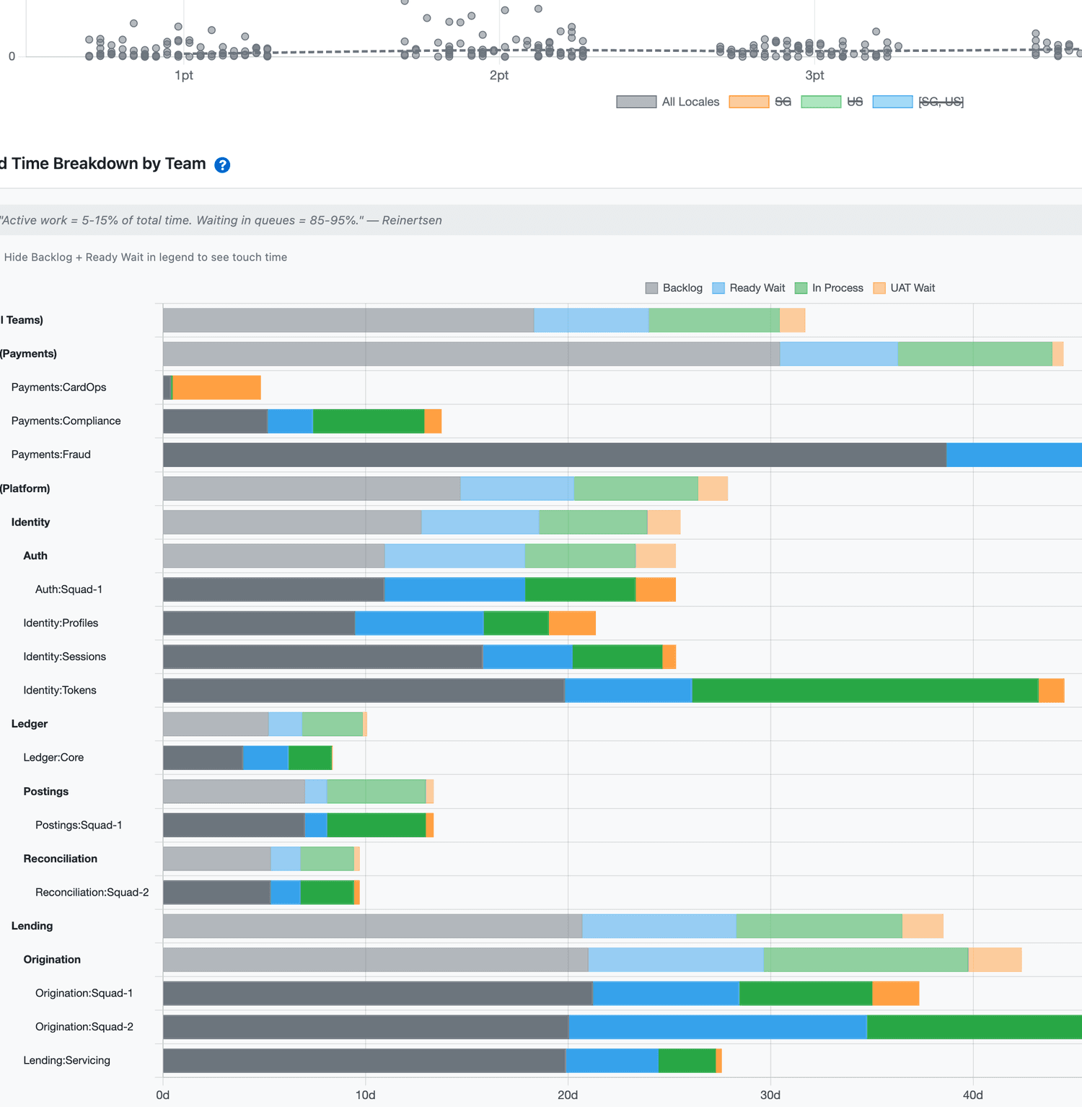This screenshot has height=1107, width=1082.
Task: Click the green US legend swatch
Action: [821, 102]
